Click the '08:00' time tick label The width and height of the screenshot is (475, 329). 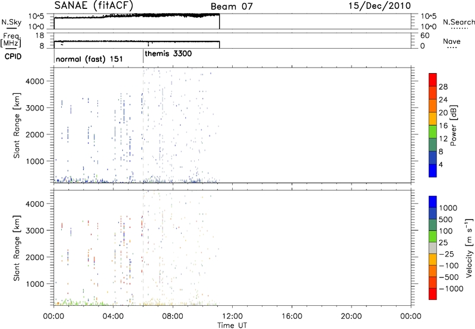point(173,317)
